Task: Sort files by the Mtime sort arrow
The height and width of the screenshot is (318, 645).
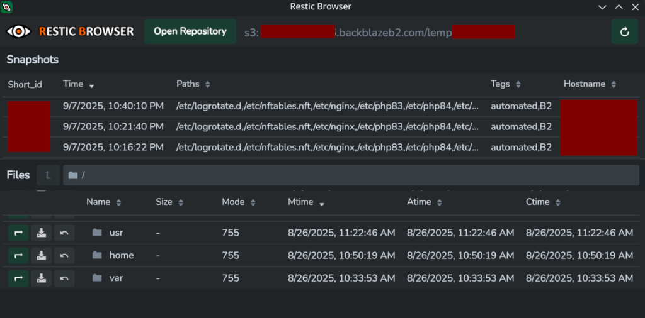Action: point(322,204)
